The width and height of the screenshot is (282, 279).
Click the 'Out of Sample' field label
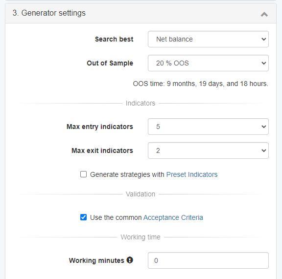[x=110, y=63]
